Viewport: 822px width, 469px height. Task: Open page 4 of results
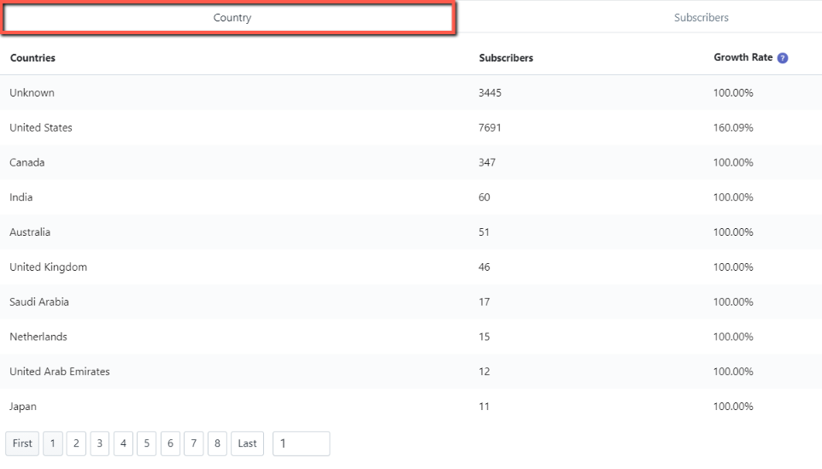coord(123,443)
